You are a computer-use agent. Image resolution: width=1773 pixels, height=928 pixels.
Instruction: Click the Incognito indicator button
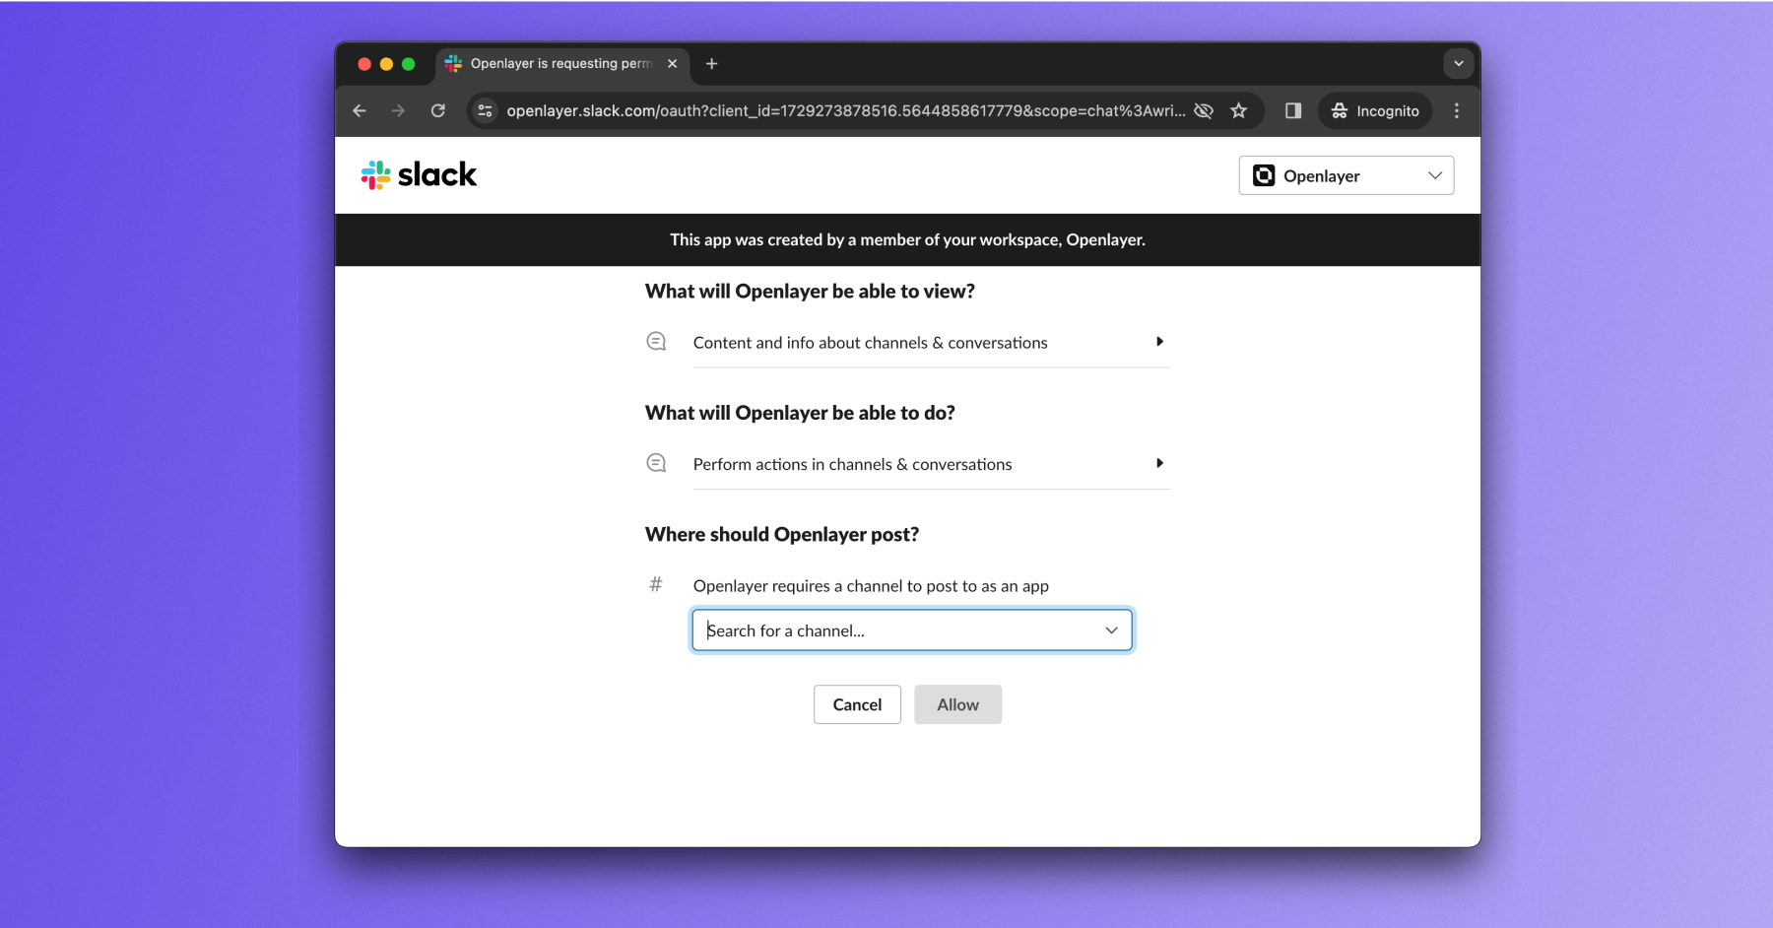pyautogui.click(x=1375, y=111)
